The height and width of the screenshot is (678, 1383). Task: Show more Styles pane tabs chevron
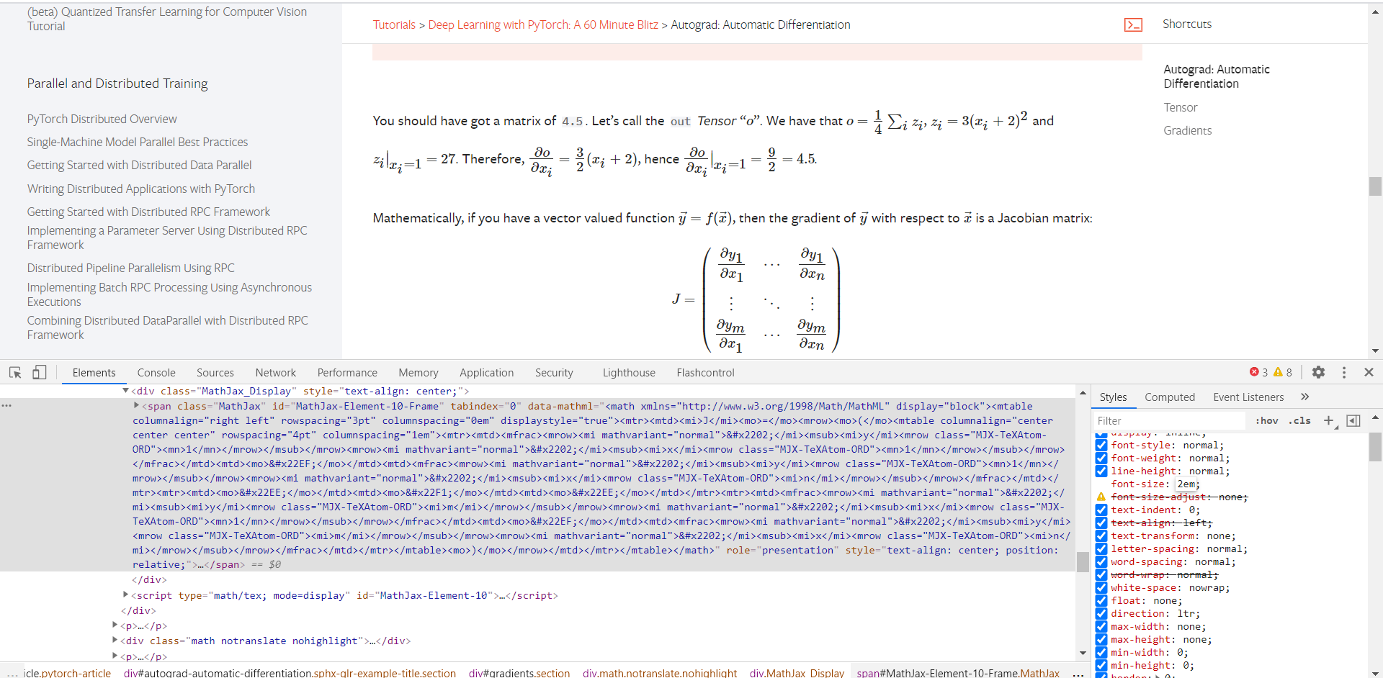pos(1304,397)
